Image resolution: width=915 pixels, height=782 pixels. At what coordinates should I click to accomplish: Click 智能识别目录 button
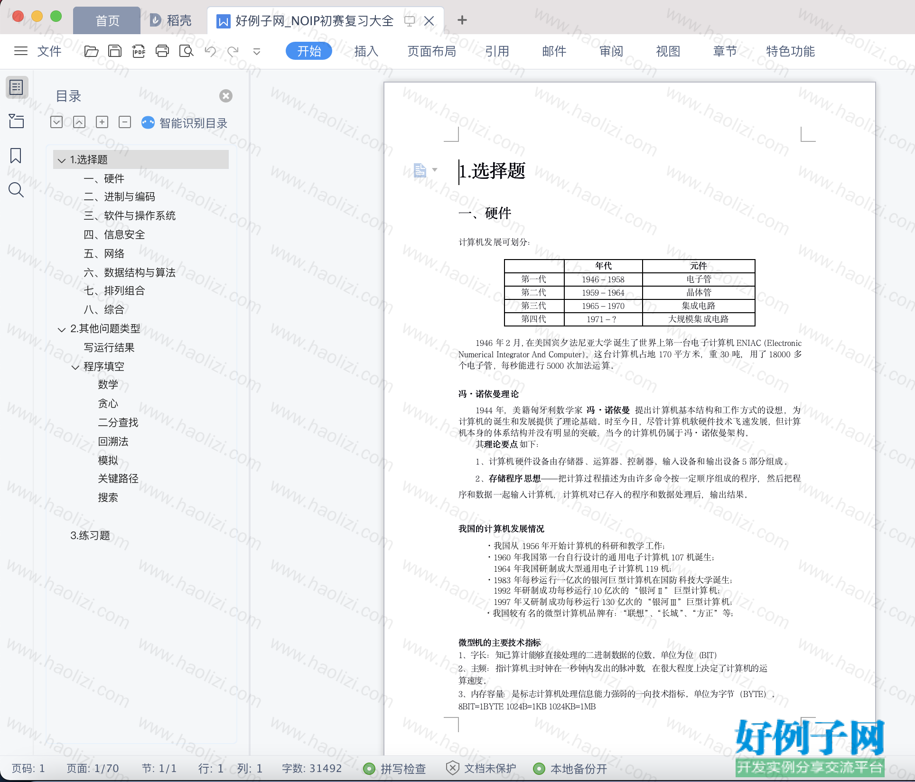[x=185, y=123]
